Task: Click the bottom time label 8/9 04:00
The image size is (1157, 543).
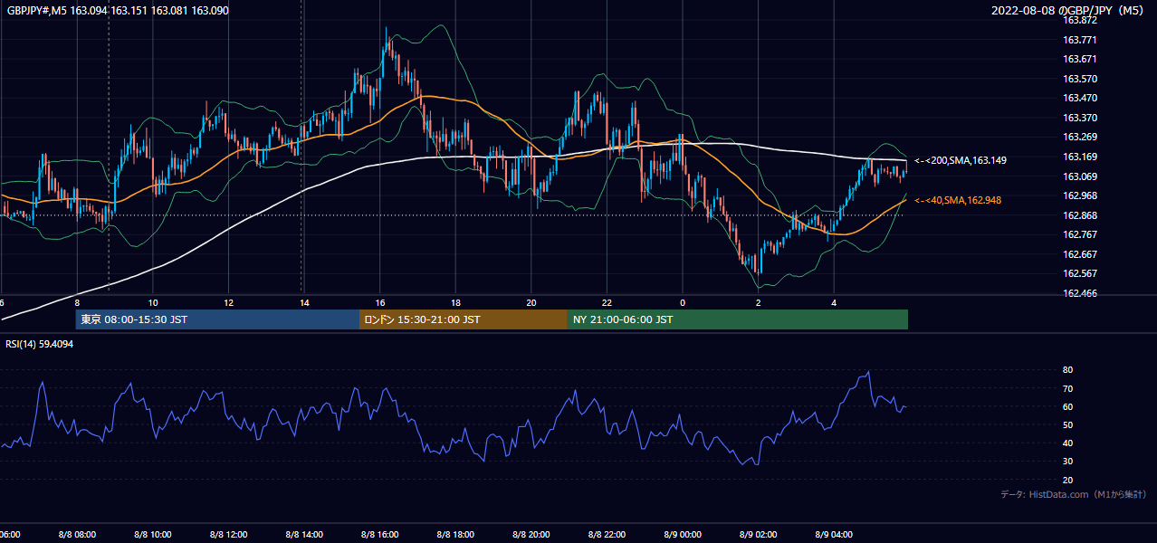Action: pos(834,535)
